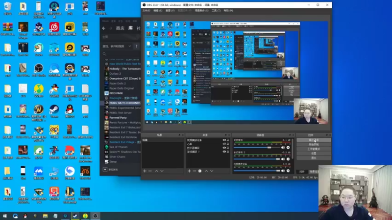Click 开始录制 button in OBS controls

pyautogui.click(x=314, y=144)
